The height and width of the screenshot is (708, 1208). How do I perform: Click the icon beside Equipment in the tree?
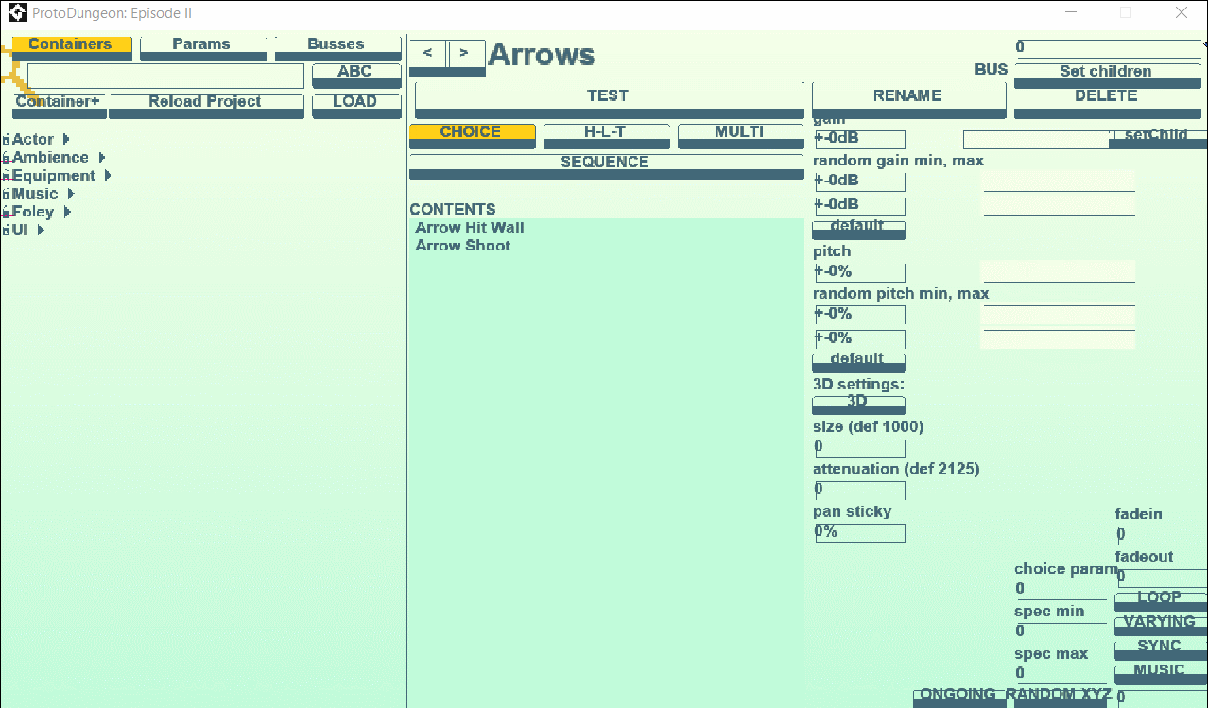(x=5, y=176)
